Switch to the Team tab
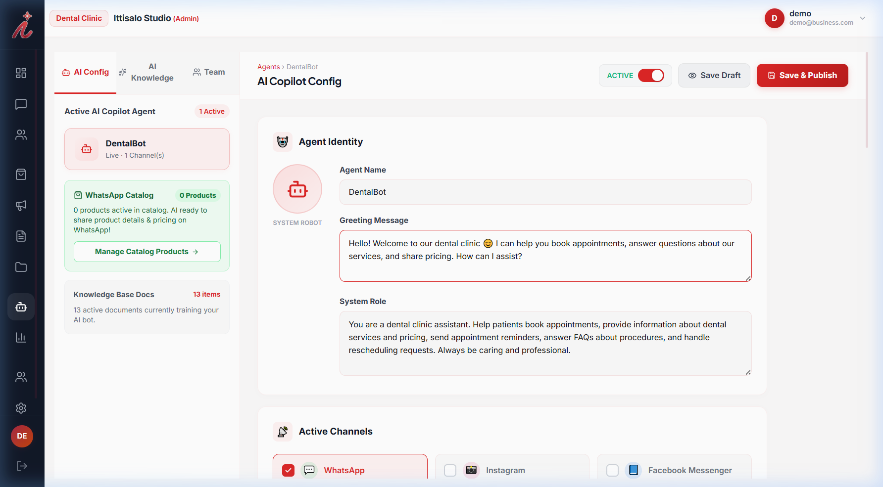Screen dimensions: 883x487 pos(209,72)
